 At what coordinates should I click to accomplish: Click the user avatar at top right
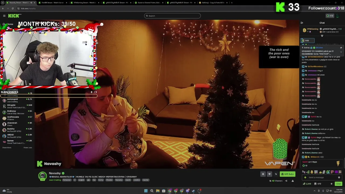(x=338, y=16)
